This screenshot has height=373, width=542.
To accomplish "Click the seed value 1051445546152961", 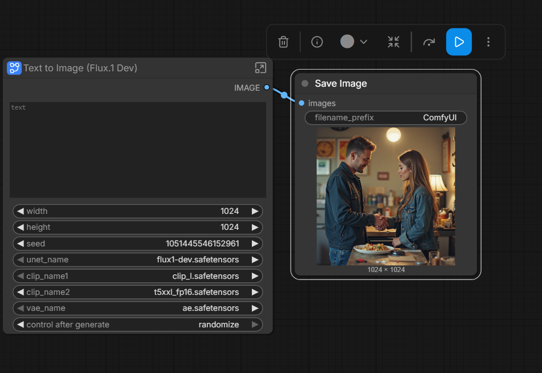I will (x=202, y=244).
